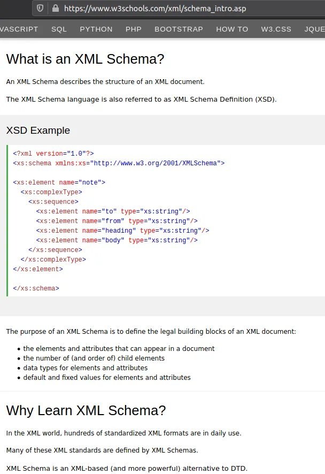Click sentence 'Many of these XML standards are defined'
325x474 pixels.
point(102,450)
